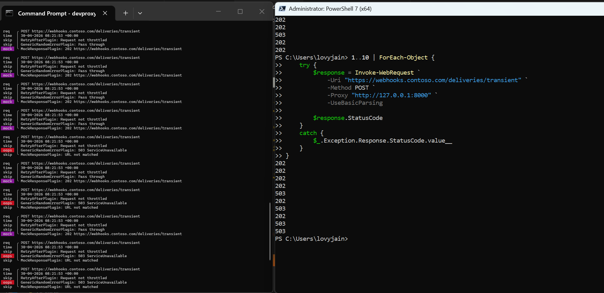This screenshot has width=604, height=293.
Task: Maximize the Command Prompt window
Action: (240, 11)
